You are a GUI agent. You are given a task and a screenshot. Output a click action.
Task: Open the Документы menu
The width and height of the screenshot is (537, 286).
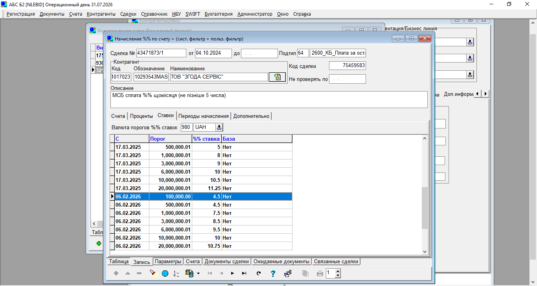point(52,14)
